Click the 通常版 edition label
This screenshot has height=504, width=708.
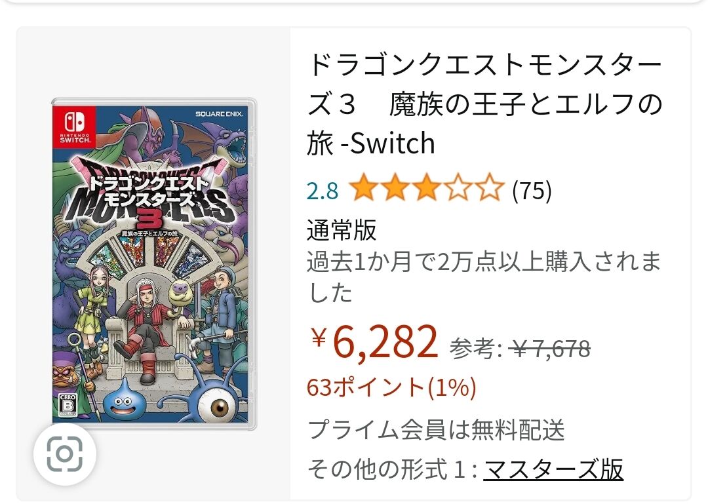[x=342, y=230]
